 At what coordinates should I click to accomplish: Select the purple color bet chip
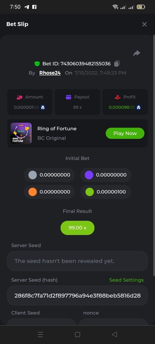pyautogui.click(x=89, y=175)
